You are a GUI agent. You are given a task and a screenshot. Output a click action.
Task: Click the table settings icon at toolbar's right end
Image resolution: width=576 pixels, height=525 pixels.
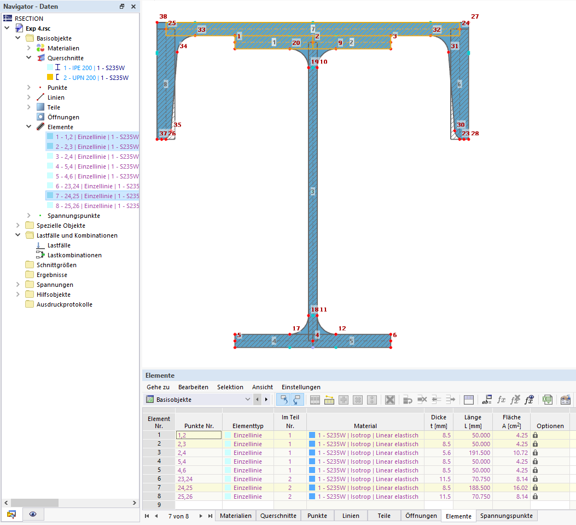click(566, 400)
